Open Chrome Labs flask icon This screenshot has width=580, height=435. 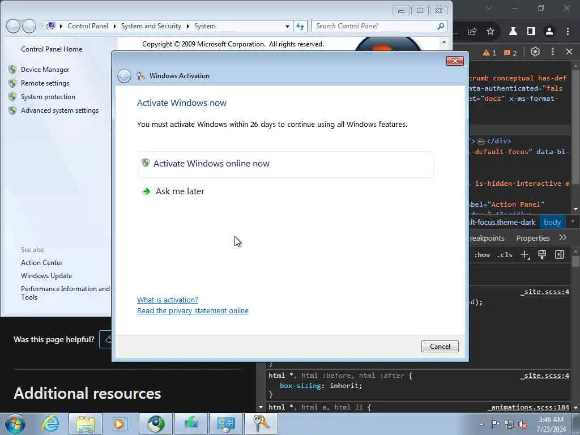point(513,32)
